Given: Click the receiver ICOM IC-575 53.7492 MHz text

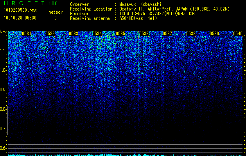Looking at the screenshot, I should coord(157,14).
